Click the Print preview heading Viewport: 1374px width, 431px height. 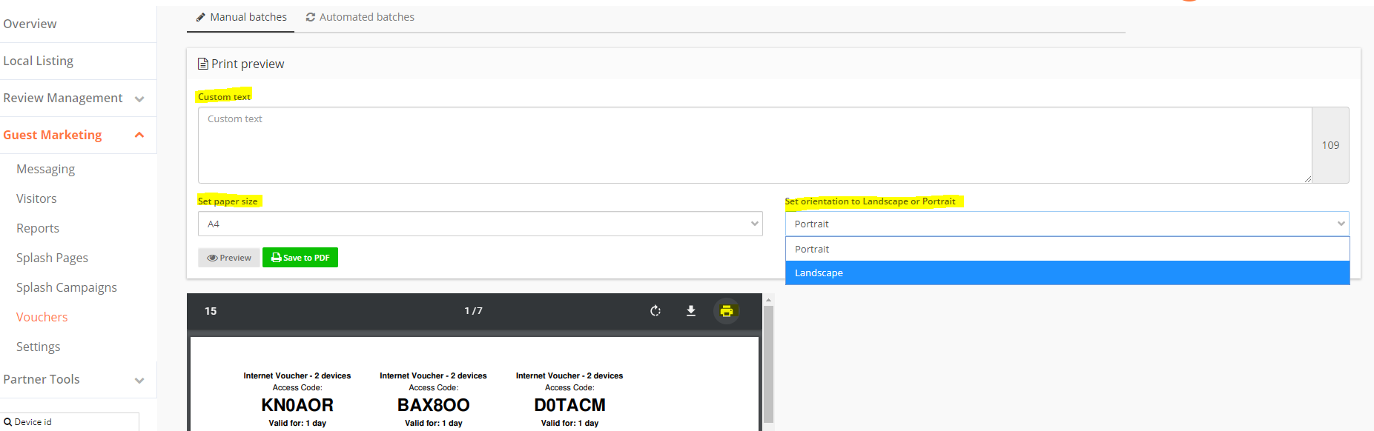(x=248, y=64)
